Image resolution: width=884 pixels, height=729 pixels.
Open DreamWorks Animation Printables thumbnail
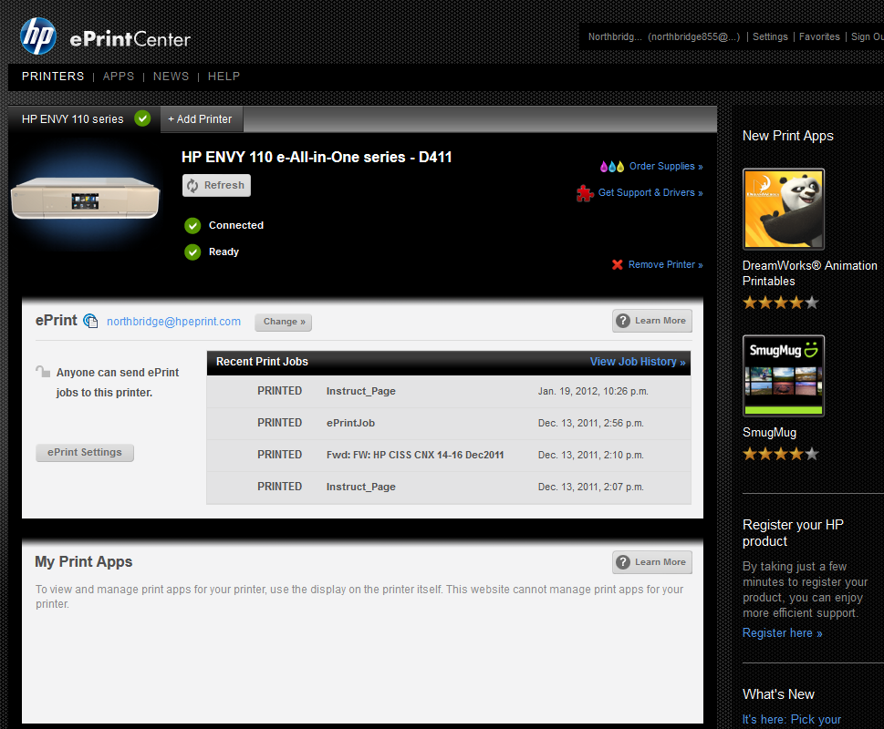click(784, 209)
